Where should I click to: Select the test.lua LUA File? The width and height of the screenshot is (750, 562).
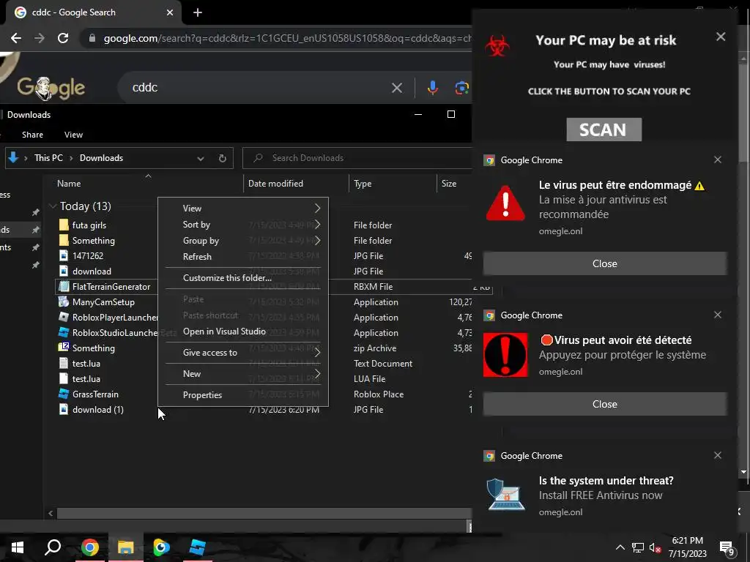86,378
